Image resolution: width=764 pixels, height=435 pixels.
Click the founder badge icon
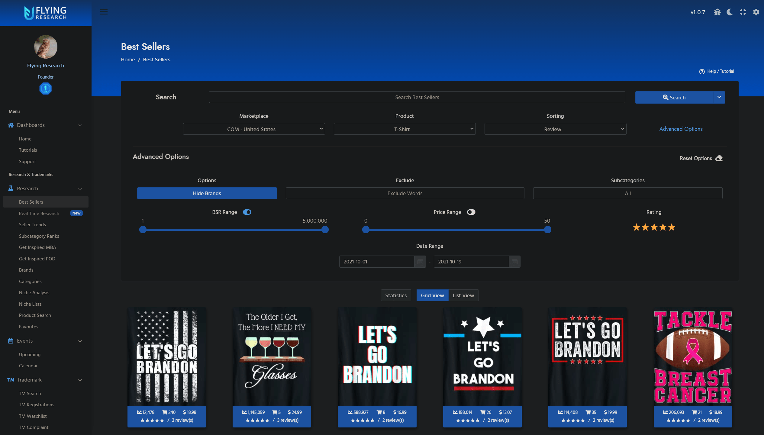click(x=46, y=89)
